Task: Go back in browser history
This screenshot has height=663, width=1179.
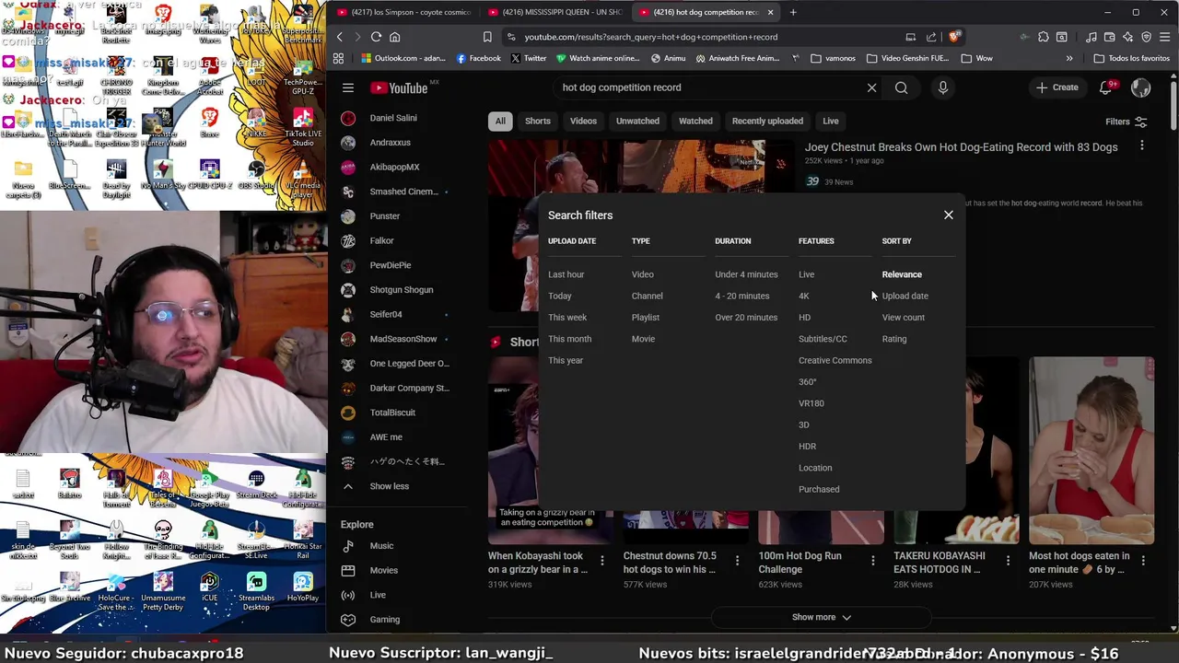Action: point(339,37)
